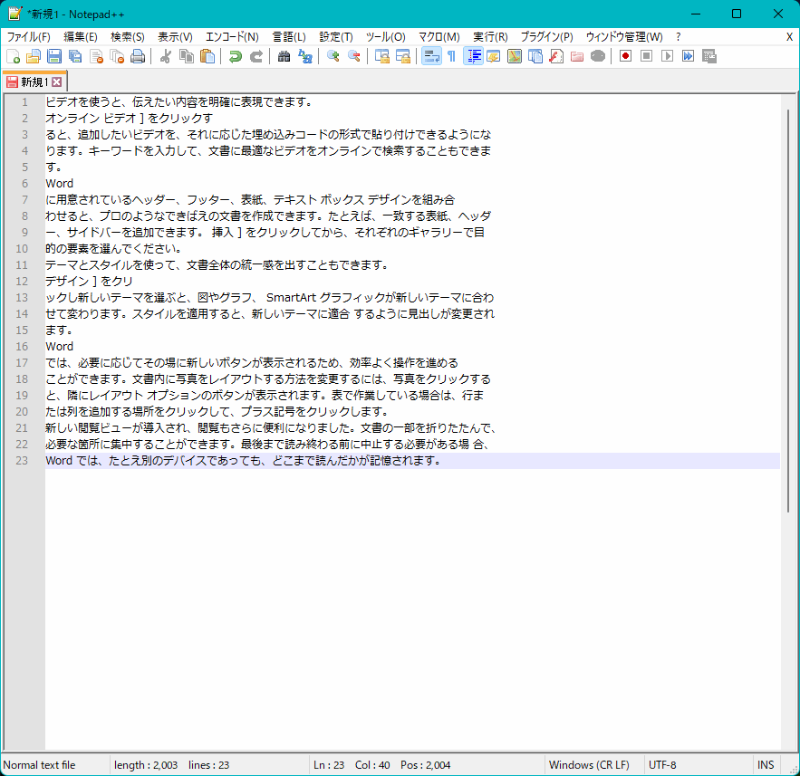Toggle the indent guide toolbar button

474,56
